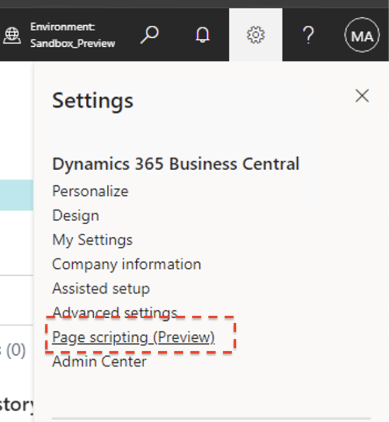The width and height of the screenshot is (389, 422).
Task: Click Environment: Sandbox_Preview label
Action: (x=73, y=35)
